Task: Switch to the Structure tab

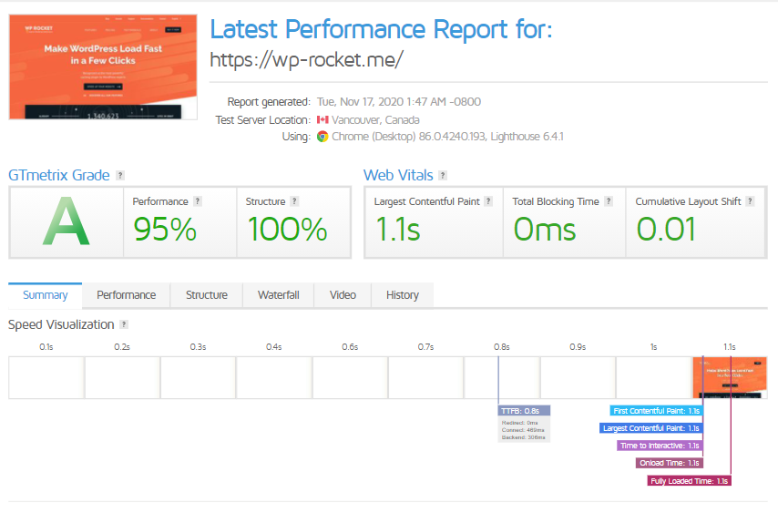Action: [207, 295]
